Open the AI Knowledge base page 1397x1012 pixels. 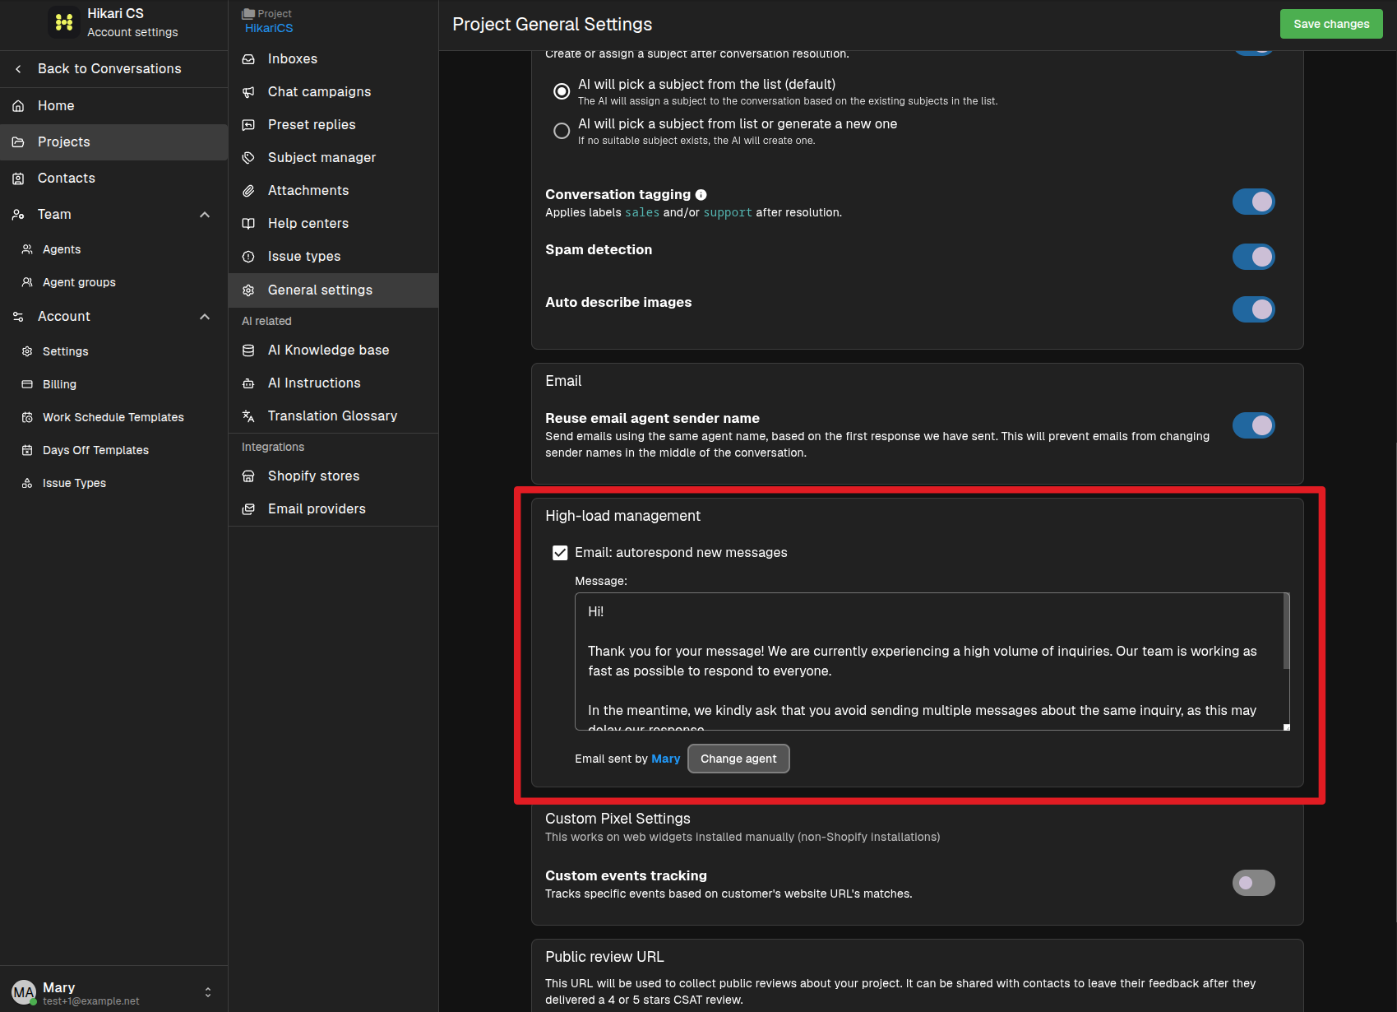(x=333, y=350)
